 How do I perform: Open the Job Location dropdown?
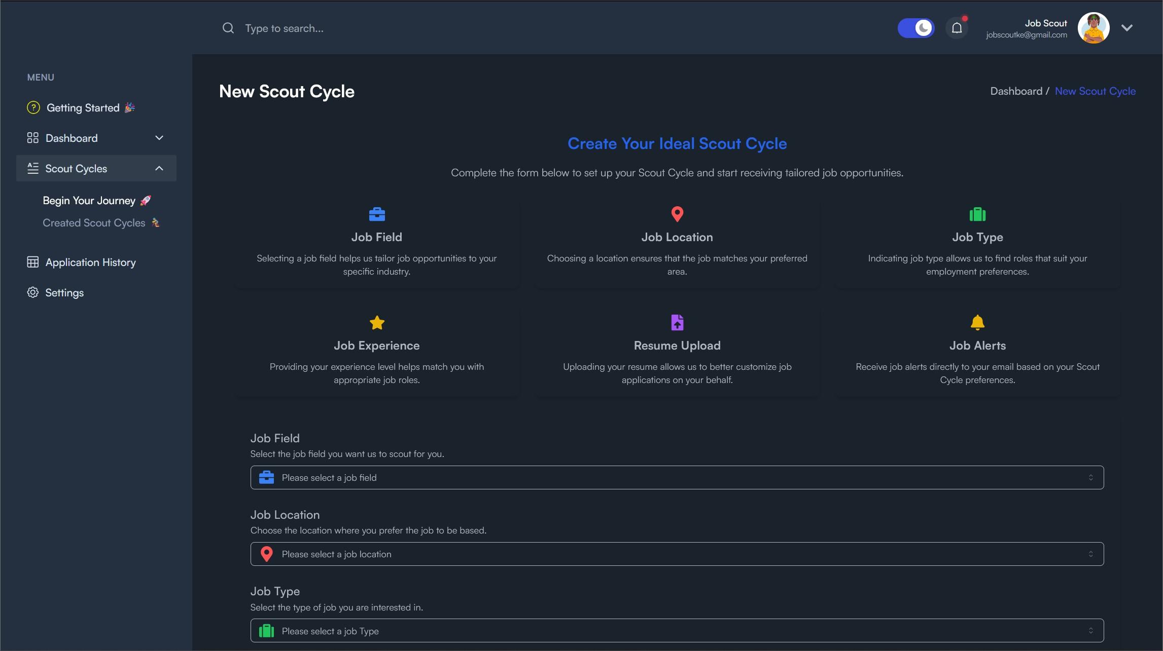click(x=677, y=554)
